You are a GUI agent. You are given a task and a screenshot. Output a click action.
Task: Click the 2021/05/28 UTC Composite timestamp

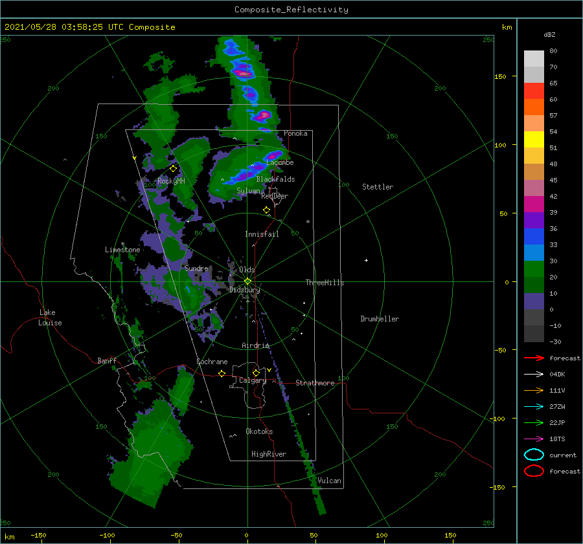tap(89, 27)
